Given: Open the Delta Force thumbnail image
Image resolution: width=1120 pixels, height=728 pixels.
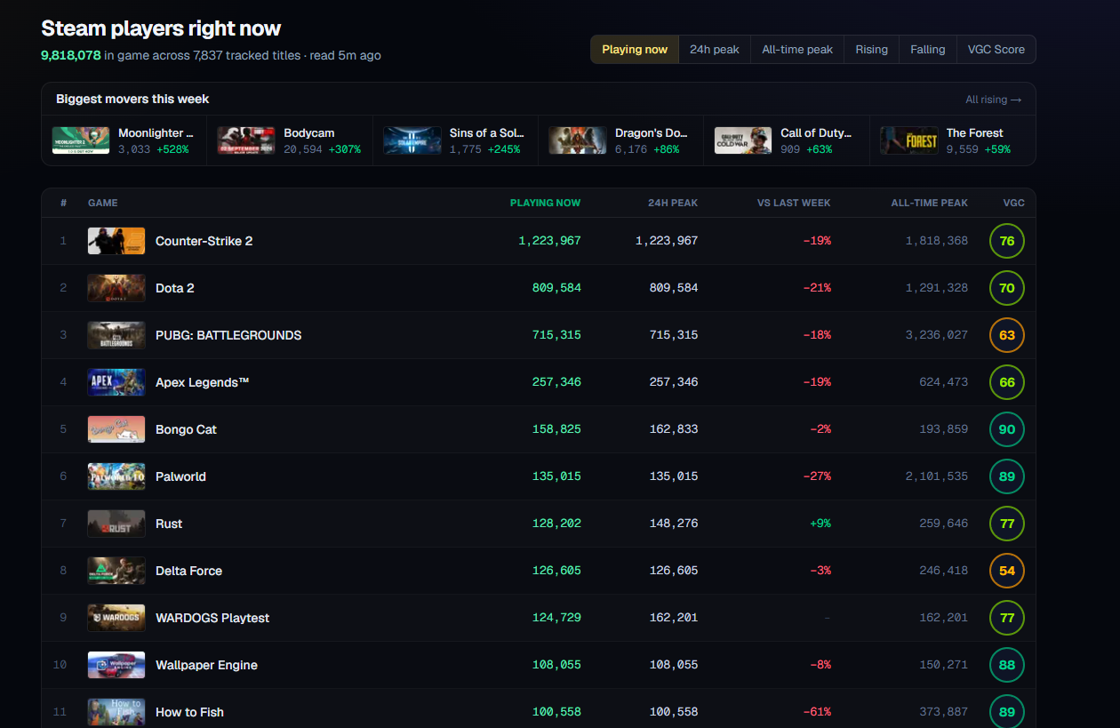Looking at the screenshot, I should pos(116,571).
